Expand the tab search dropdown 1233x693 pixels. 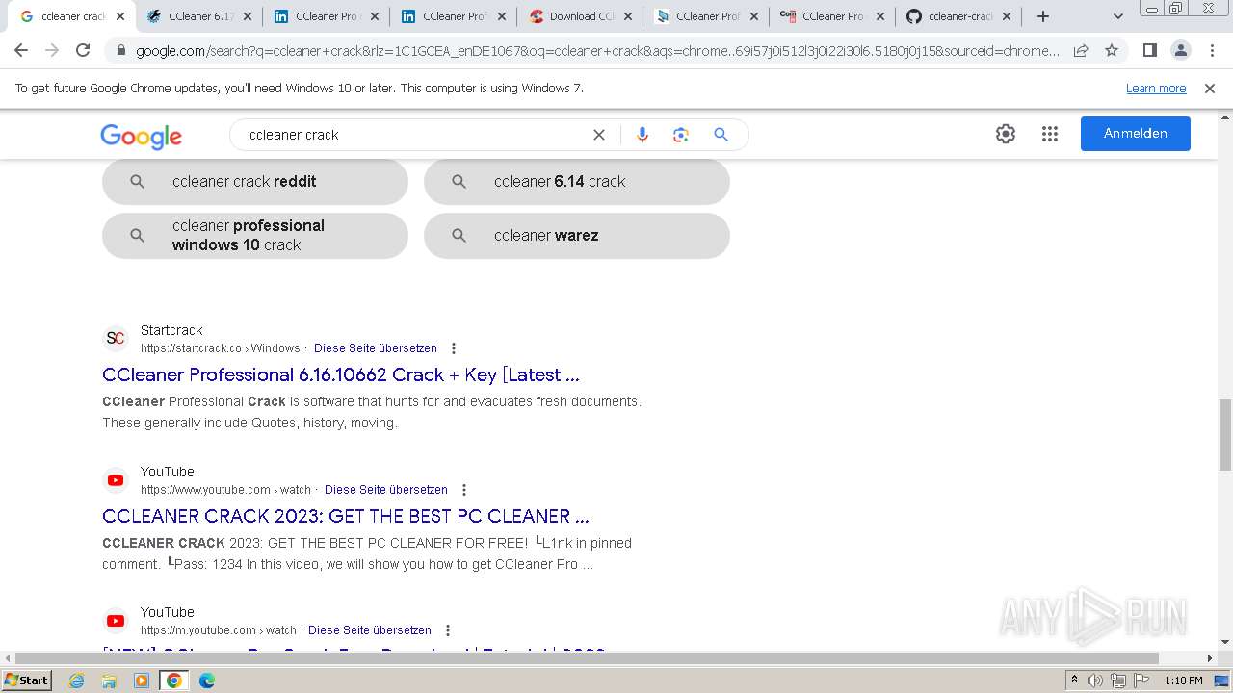point(1118,16)
